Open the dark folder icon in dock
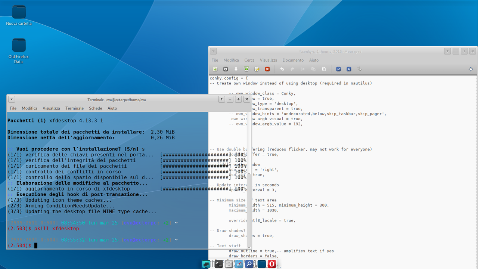This screenshot has width=478, height=269. (x=262, y=264)
